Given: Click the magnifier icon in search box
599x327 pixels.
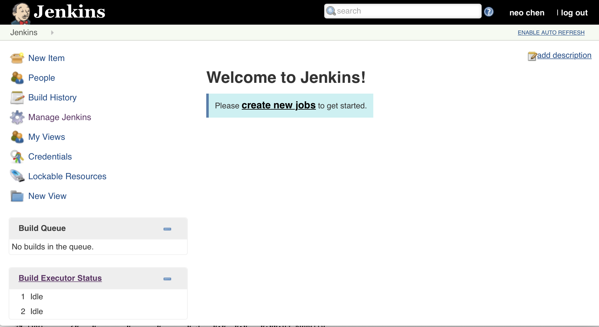Looking at the screenshot, I should pyautogui.click(x=331, y=11).
